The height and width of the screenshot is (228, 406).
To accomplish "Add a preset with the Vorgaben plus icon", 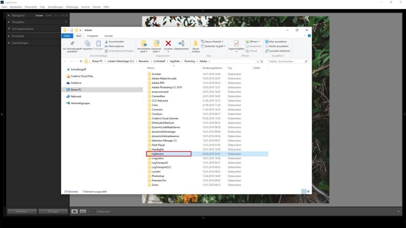I will pos(65,22).
